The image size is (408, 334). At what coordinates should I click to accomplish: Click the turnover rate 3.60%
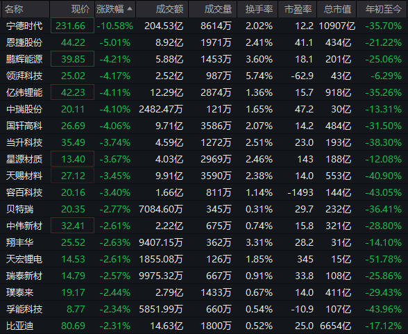[x=260, y=59]
